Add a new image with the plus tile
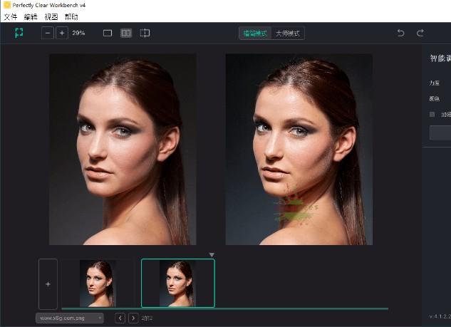The width and height of the screenshot is (451, 327). (x=48, y=284)
